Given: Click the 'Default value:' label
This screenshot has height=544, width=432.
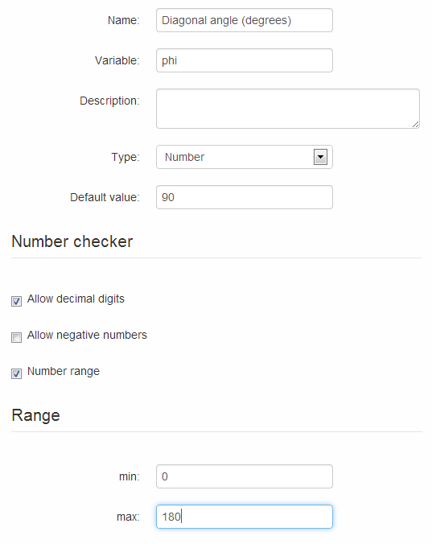Looking at the screenshot, I should pyautogui.click(x=105, y=197).
